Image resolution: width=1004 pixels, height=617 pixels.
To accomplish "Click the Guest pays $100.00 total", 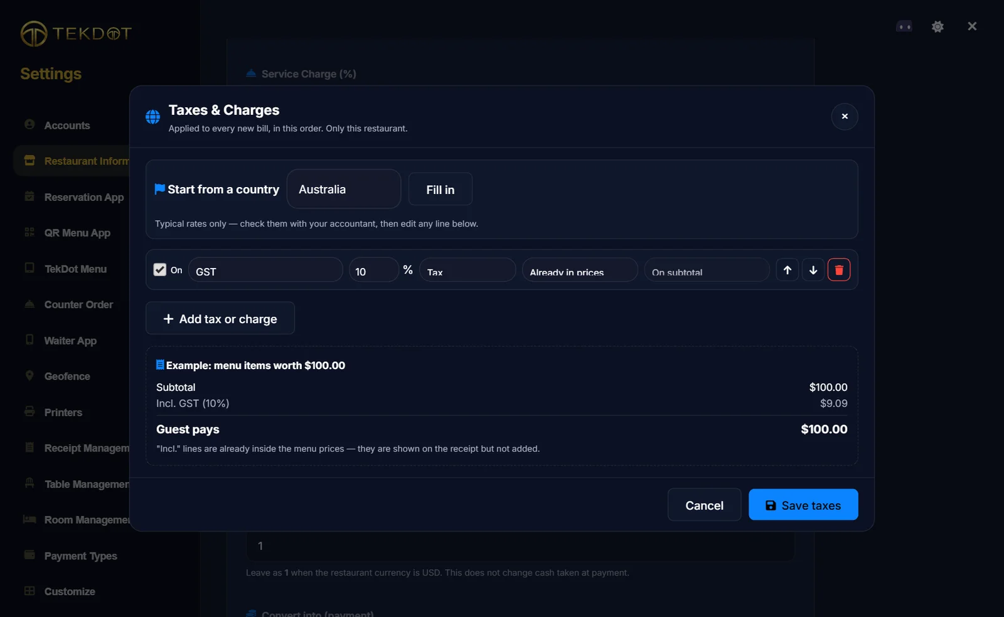I will pos(824,429).
